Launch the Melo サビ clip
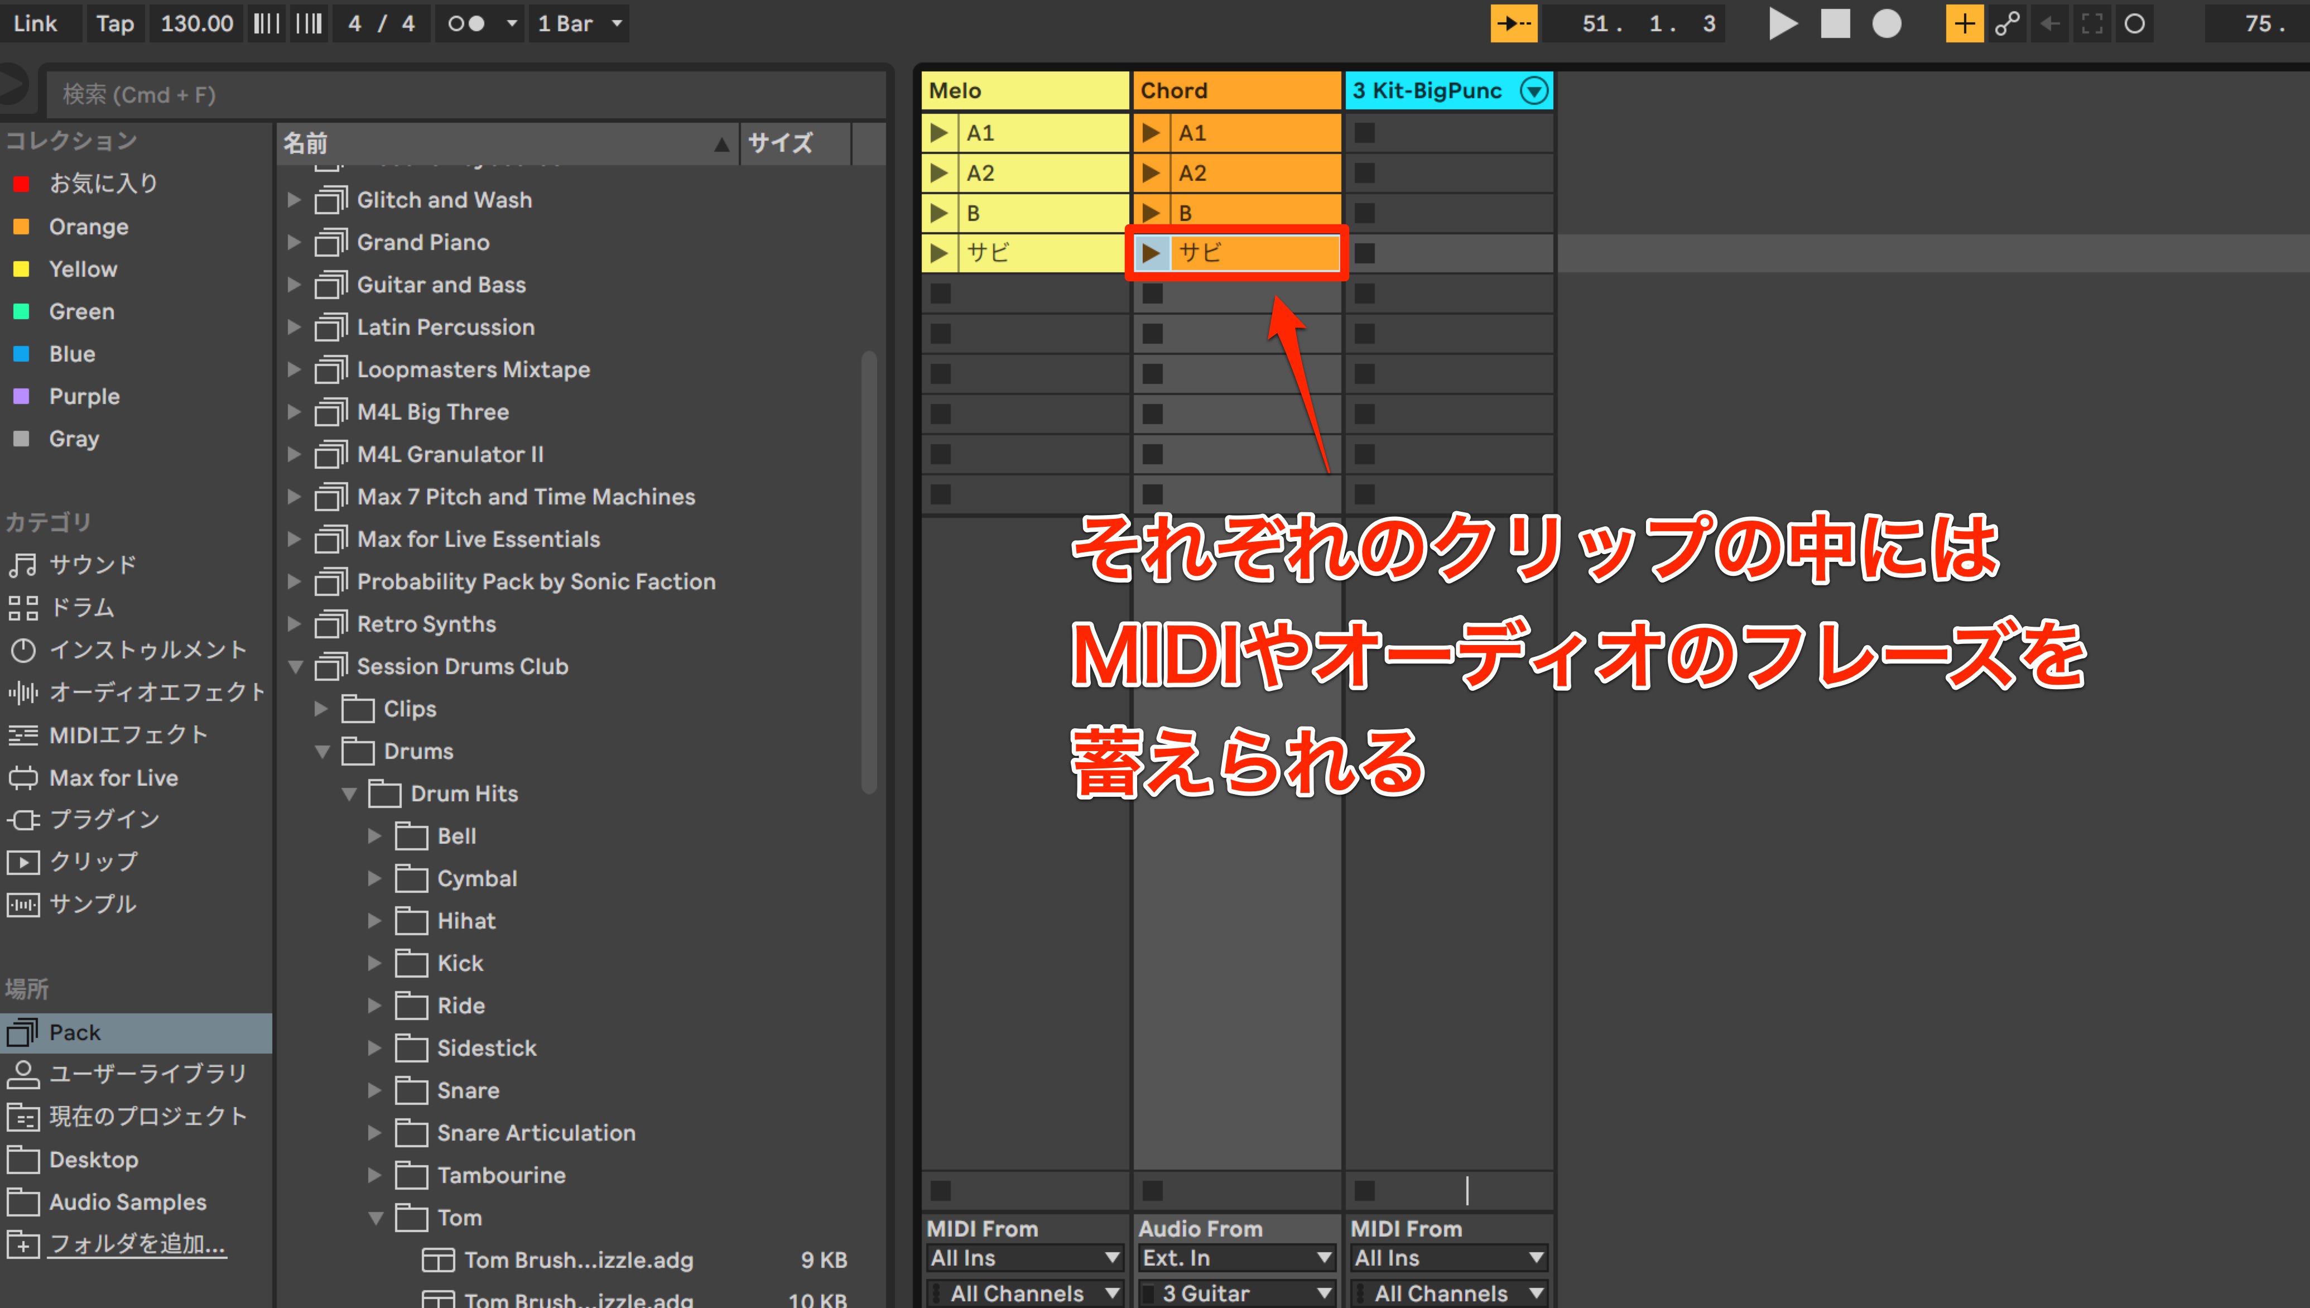 point(940,253)
